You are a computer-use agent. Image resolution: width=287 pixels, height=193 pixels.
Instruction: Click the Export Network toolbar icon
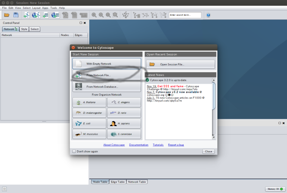pyautogui.click(x=65, y=15)
